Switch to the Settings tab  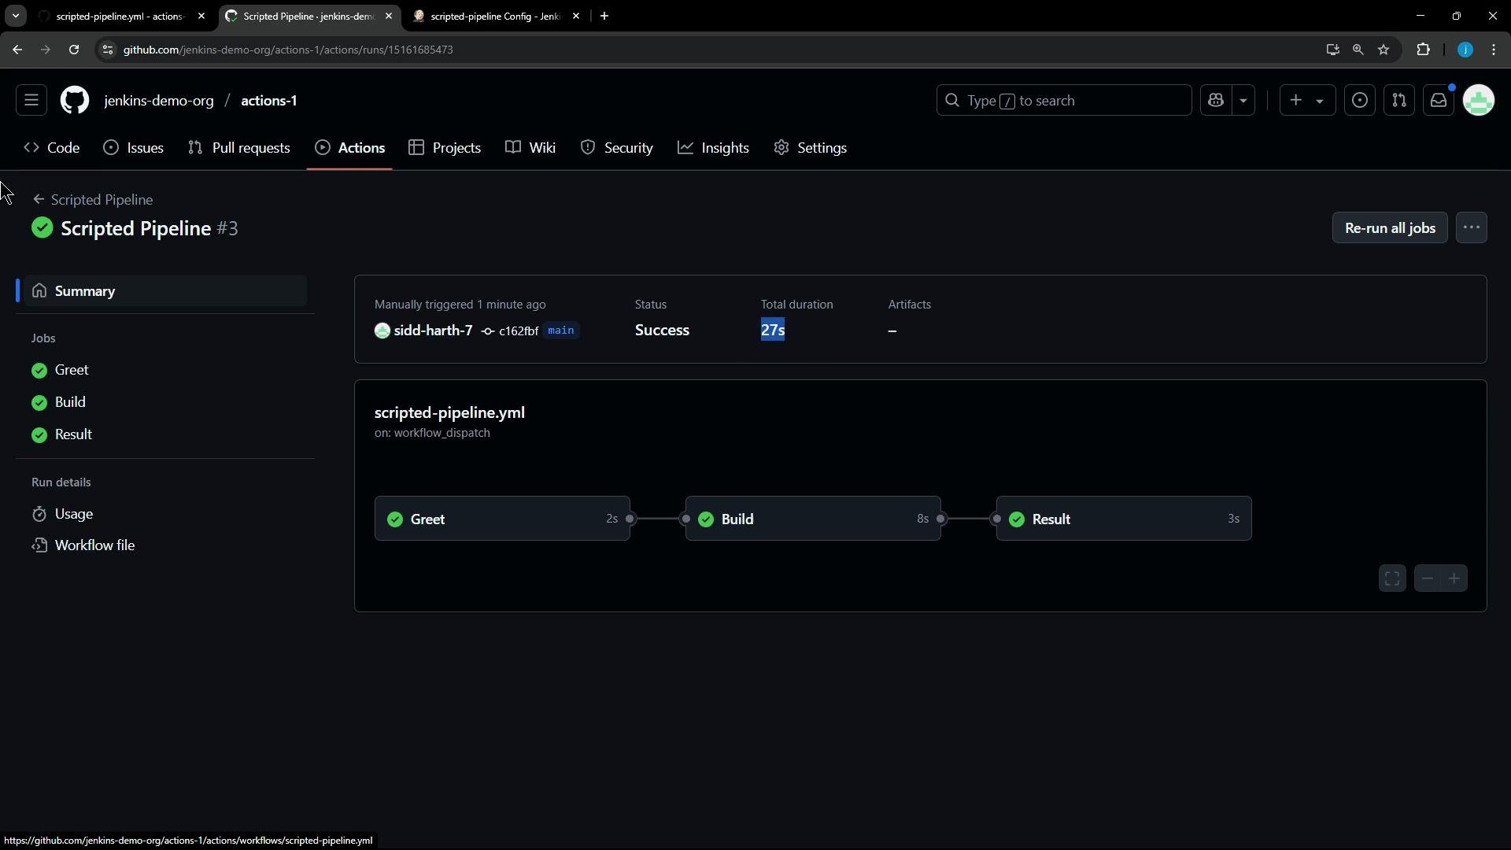tap(811, 148)
